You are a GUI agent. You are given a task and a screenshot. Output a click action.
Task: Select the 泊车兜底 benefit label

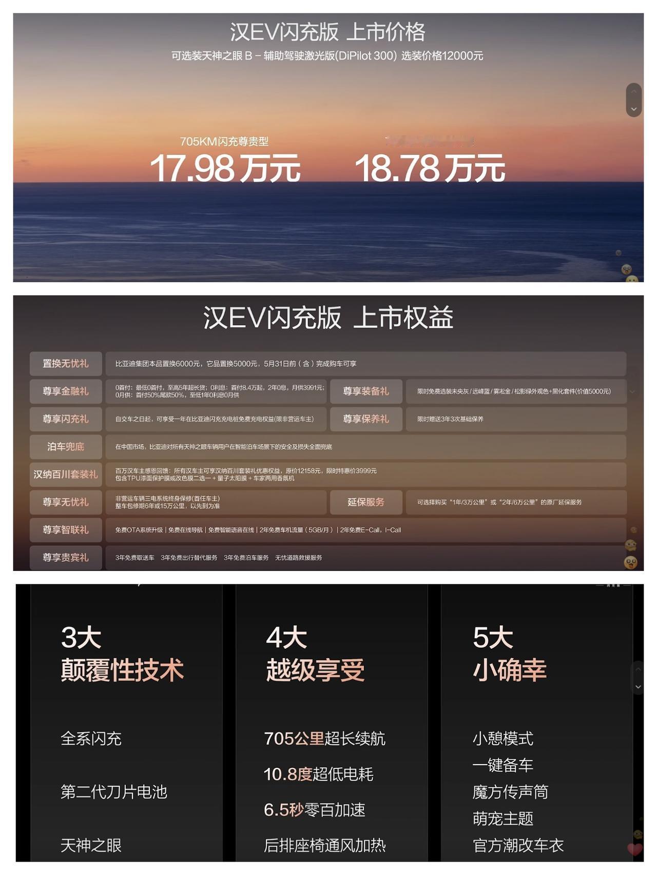(x=66, y=447)
